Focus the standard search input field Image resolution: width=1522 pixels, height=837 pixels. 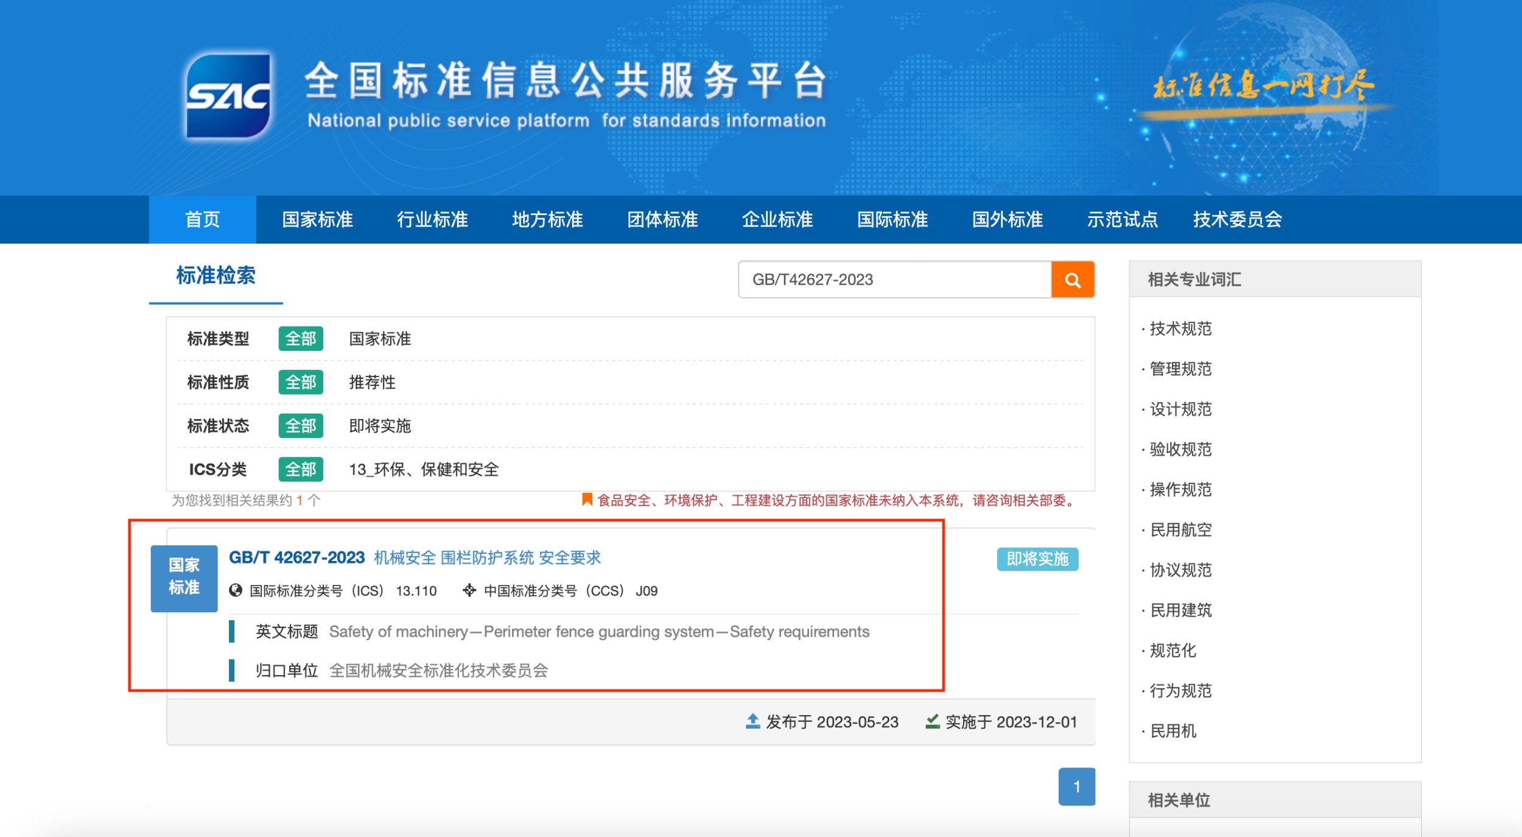coord(895,280)
